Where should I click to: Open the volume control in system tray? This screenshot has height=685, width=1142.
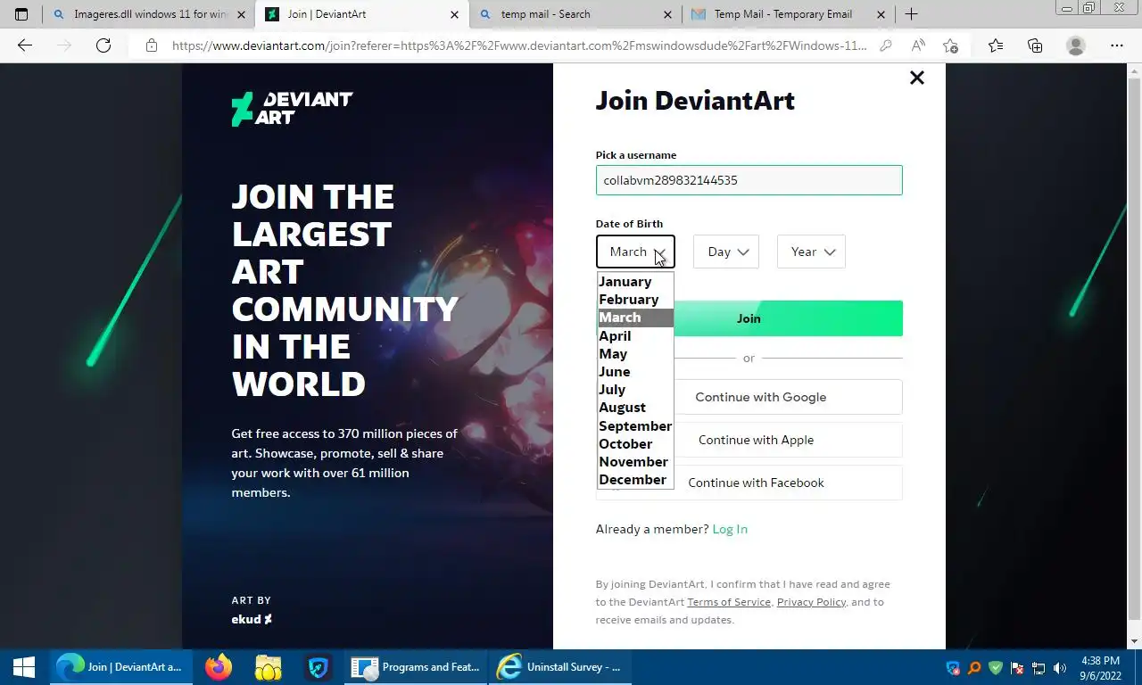point(1060,667)
